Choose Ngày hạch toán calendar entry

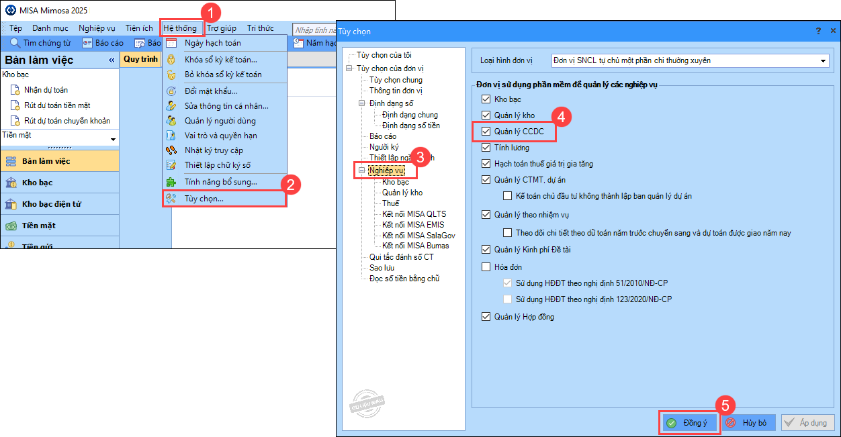tap(224, 43)
